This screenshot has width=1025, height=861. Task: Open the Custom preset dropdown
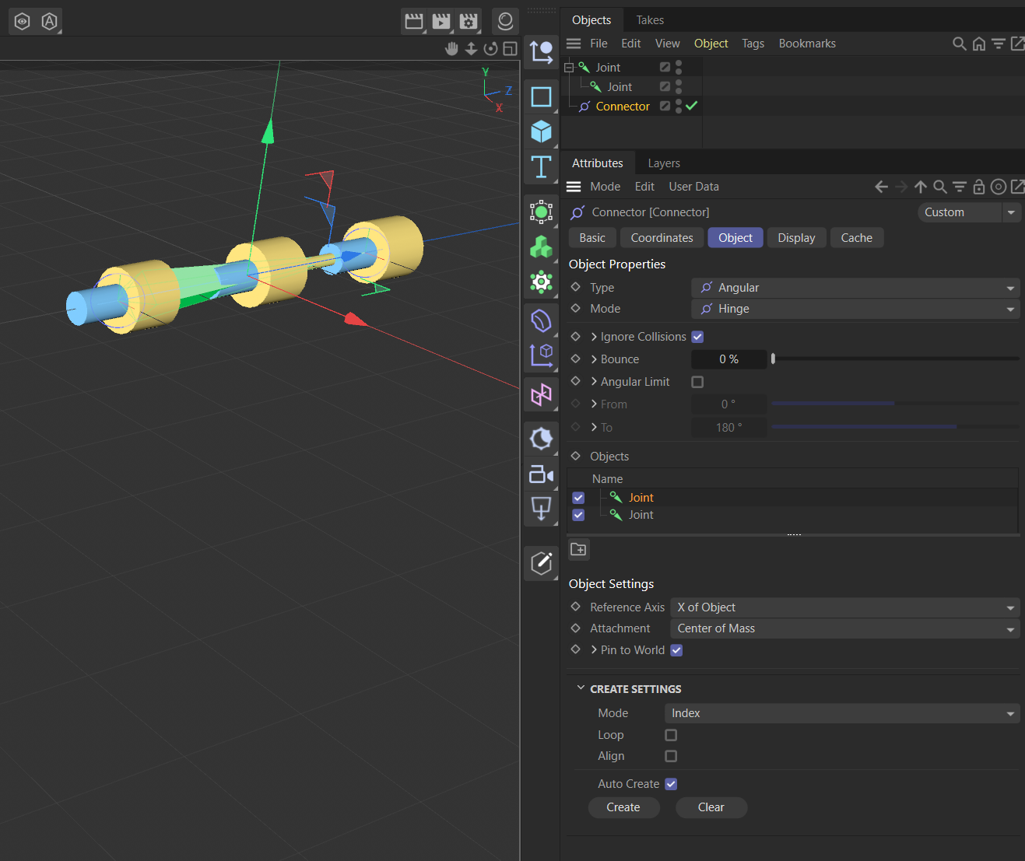tap(969, 212)
